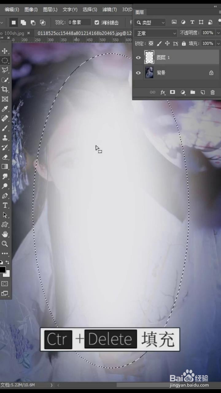Open the tool preset picker arrow

pos(2,22)
